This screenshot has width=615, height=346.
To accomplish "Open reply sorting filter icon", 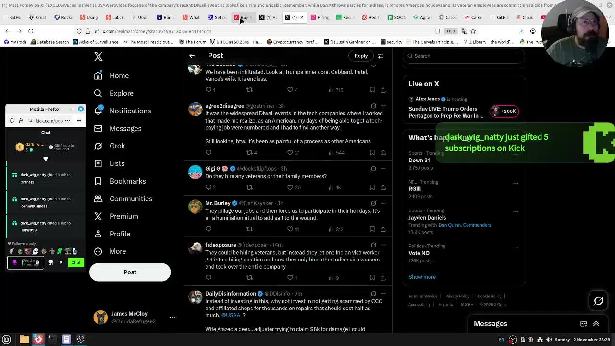I will 380,56.
